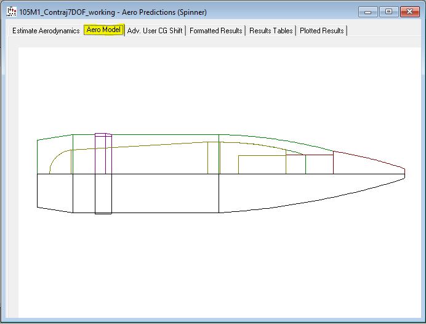View the Plotted Results tab

coord(321,31)
